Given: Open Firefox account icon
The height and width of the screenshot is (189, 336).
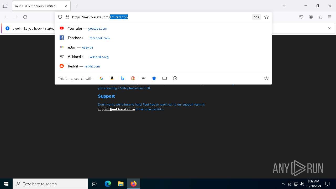Looking at the screenshot, I should tap(311, 17).
